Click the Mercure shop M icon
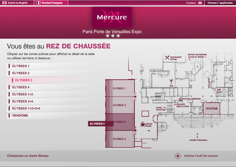 (x=219, y=90)
